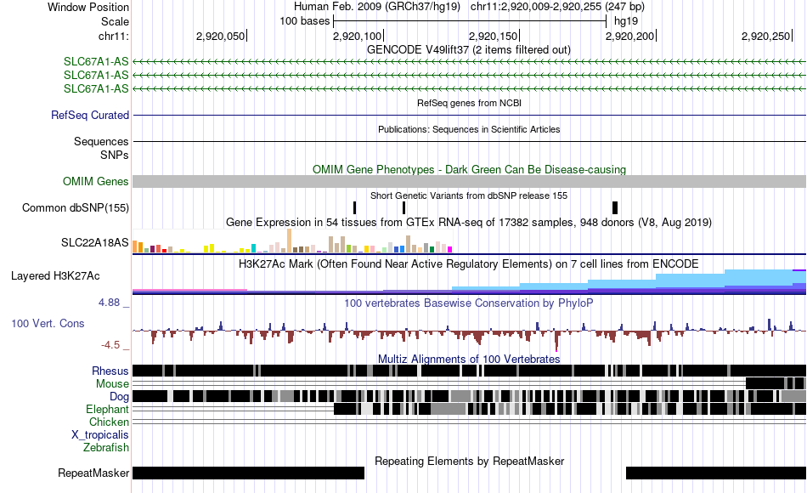The image size is (807, 493).
Task: Click the -4.5 PhyloP lower scale value
Action: (x=110, y=344)
